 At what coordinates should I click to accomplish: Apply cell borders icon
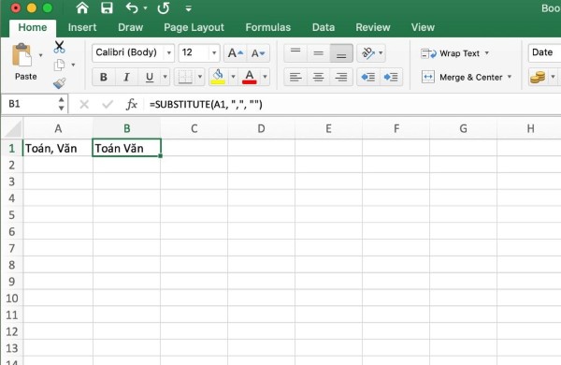(x=185, y=77)
